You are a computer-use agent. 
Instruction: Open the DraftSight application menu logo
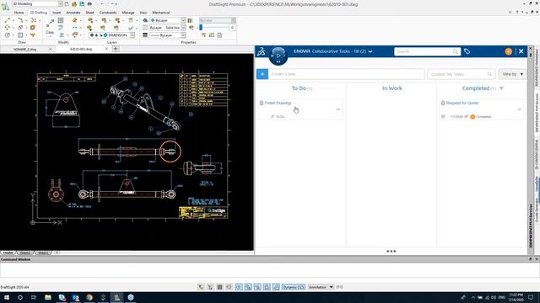(x=5, y=6)
